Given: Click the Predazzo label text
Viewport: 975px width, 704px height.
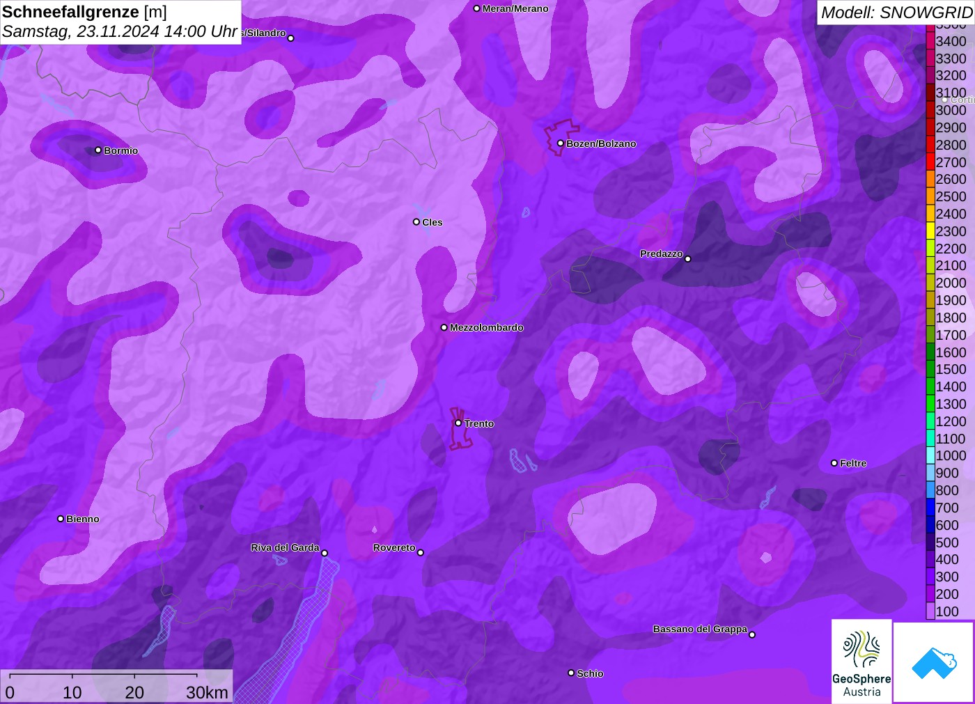Looking at the screenshot, I should click(x=662, y=253).
